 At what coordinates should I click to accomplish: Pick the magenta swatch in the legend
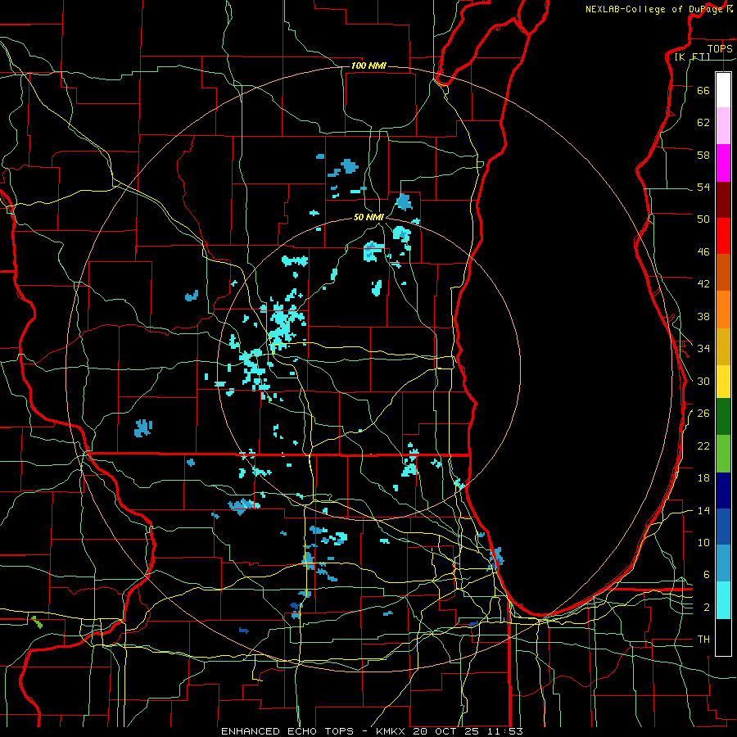click(723, 163)
